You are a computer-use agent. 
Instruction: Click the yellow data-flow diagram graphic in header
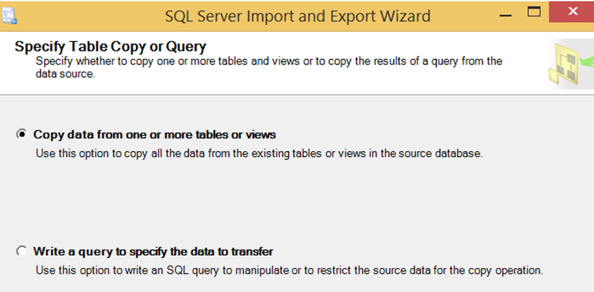(564, 64)
